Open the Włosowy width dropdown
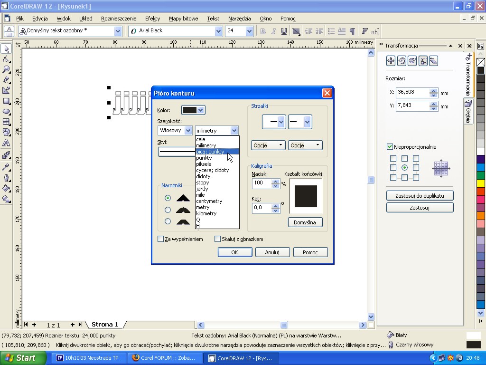The image size is (486, 365). pyautogui.click(x=188, y=130)
